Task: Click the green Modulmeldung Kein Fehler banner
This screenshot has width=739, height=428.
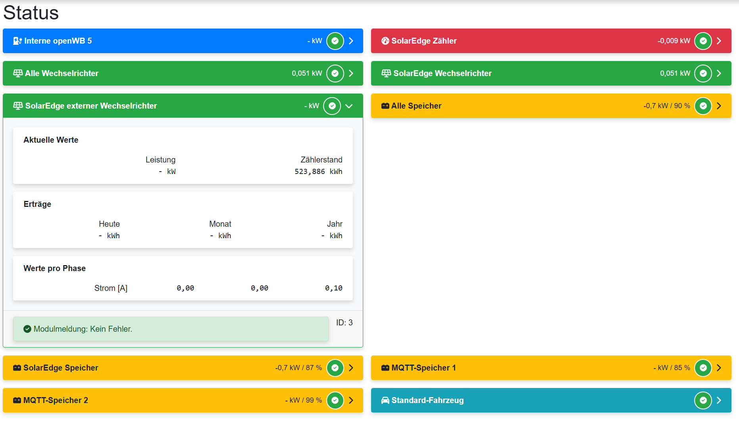Action: pos(170,329)
